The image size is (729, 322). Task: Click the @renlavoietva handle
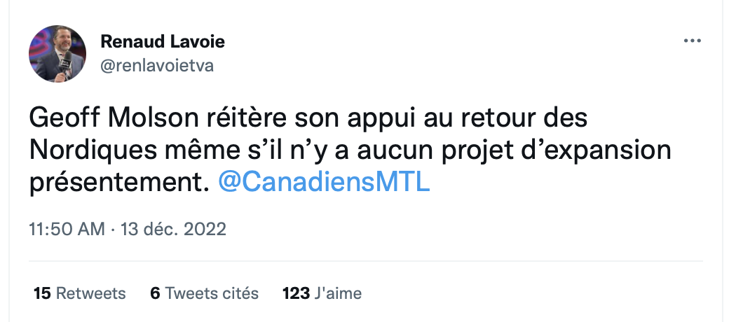click(157, 66)
